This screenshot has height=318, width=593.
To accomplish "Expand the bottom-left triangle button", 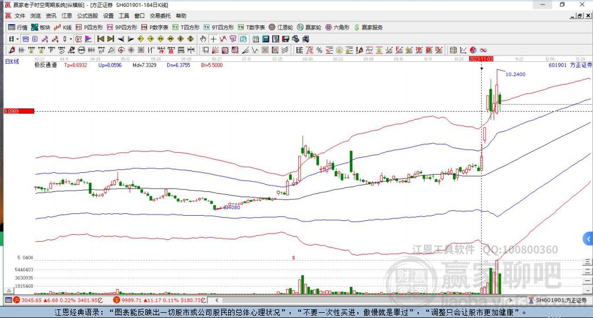I will (9, 290).
